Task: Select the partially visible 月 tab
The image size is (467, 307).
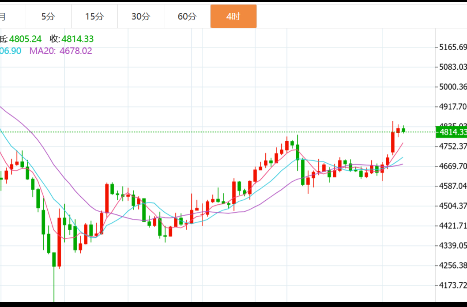Action: pos(4,17)
